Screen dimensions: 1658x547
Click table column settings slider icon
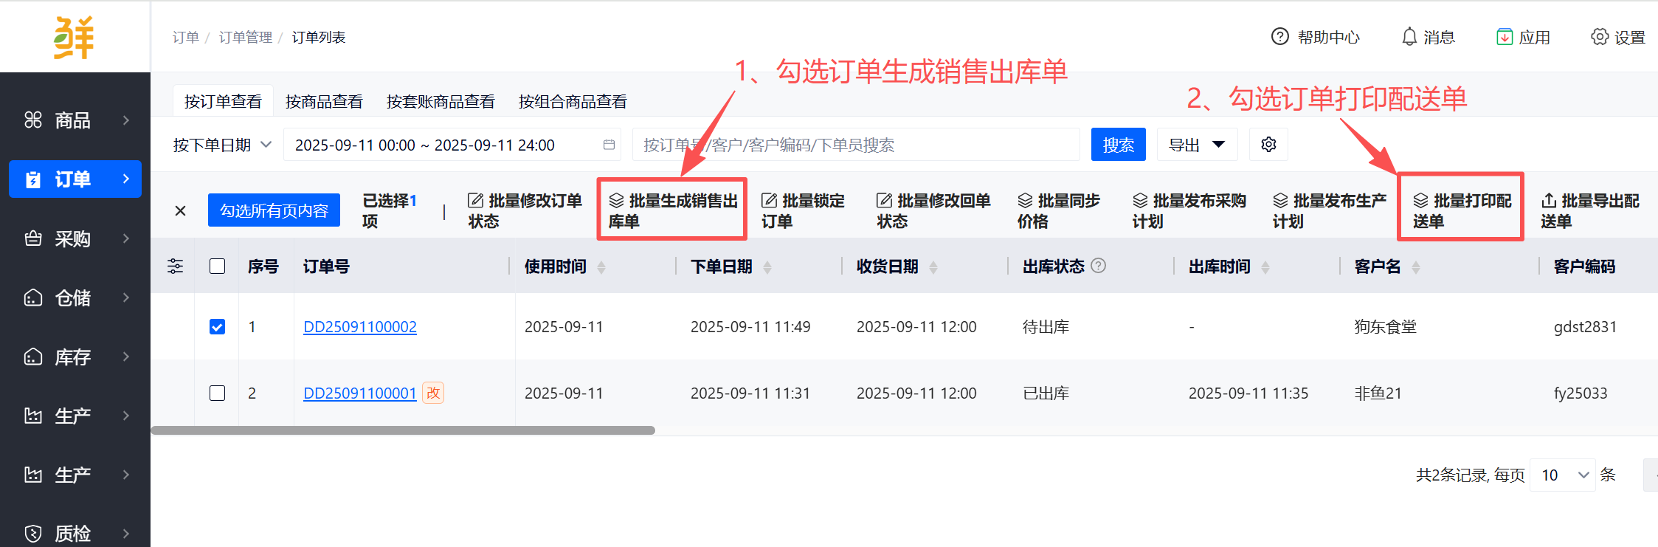(175, 266)
